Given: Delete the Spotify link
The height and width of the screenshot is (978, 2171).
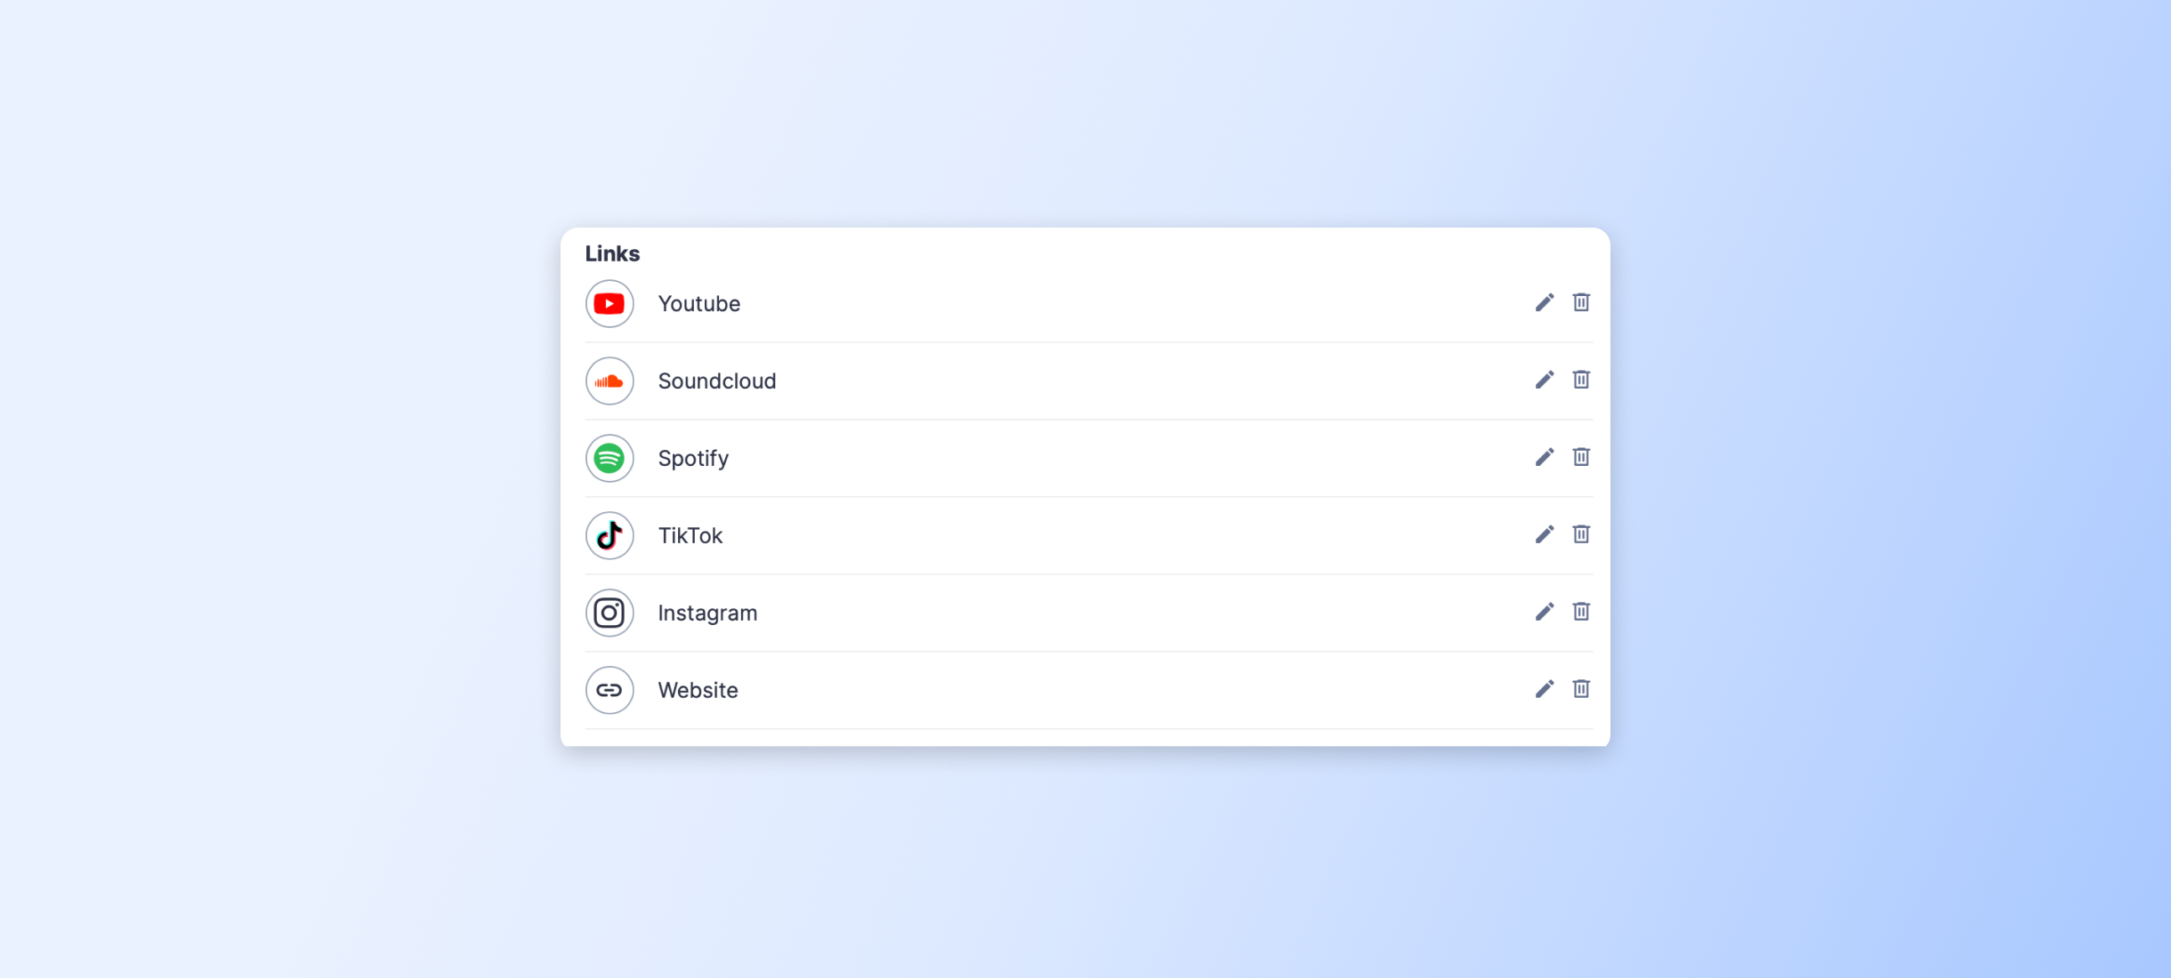Looking at the screenshot, I should click(1581, 457).
